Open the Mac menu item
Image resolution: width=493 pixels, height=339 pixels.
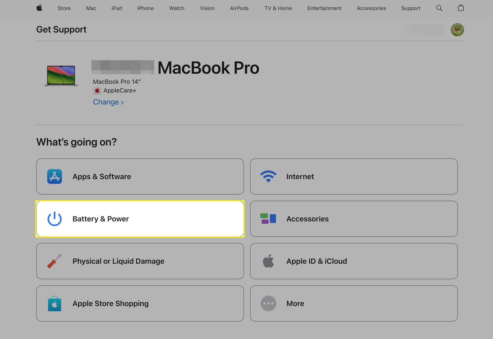coord(91,8)
